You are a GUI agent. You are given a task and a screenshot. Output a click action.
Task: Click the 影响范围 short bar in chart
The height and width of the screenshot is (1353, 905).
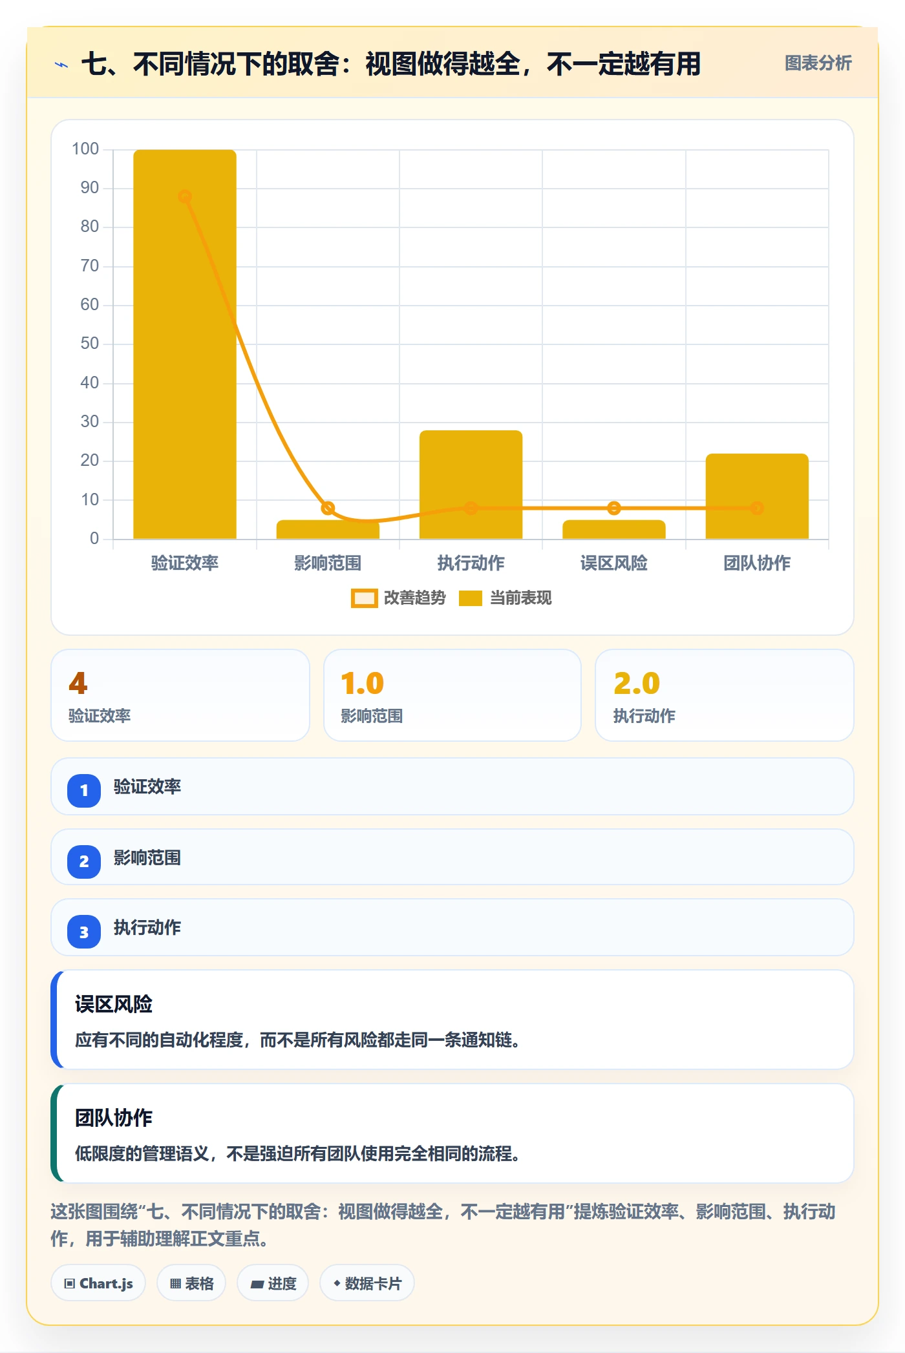tap(328, 530)
